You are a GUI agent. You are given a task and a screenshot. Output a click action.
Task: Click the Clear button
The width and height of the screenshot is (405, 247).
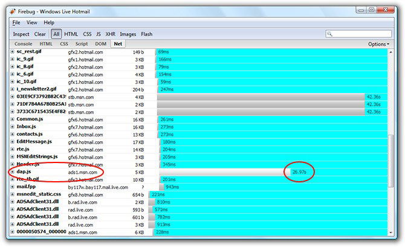40,34
